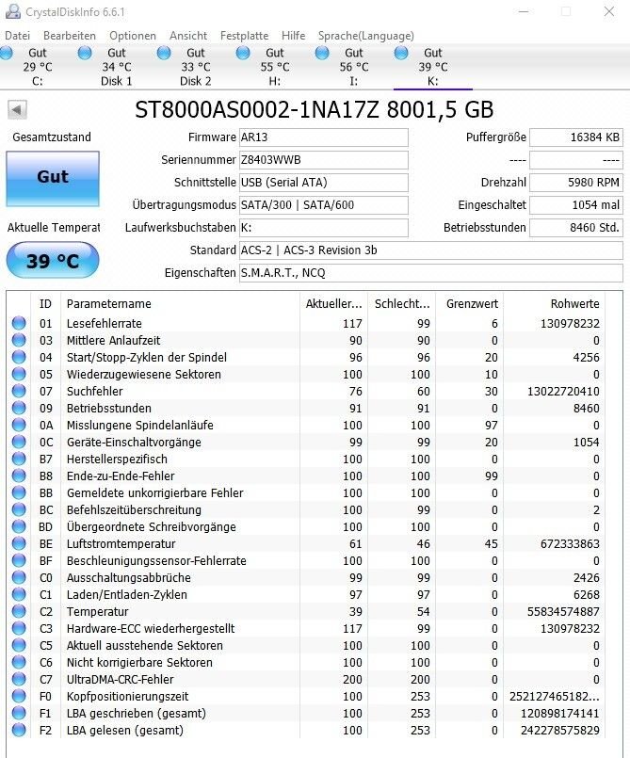Click the status icon for Lesefehlerrate
This screenshot has height=758, width=630.
[x=19, y=323]
